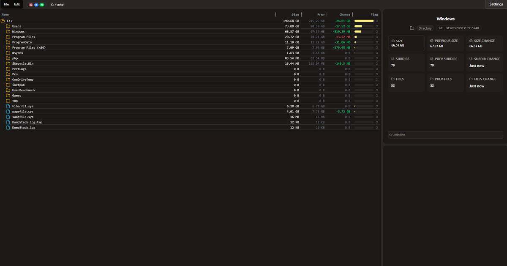This screenshot has height=266, width=507.
Task: Open the File menu
Action: tap(6, 4)
